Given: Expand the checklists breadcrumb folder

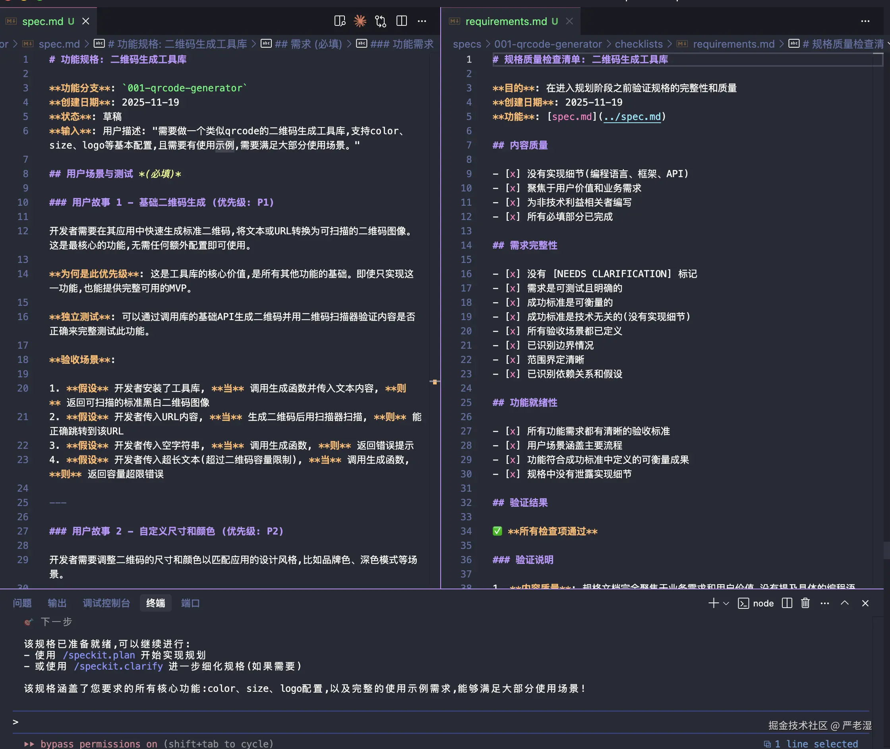Looking at the screenshot, I should (638, 44).
